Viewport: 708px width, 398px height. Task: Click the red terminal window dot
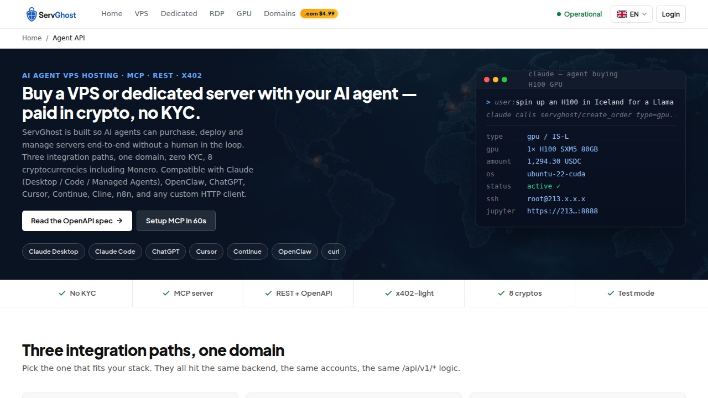pyautogui.click(x=487, y=80)
